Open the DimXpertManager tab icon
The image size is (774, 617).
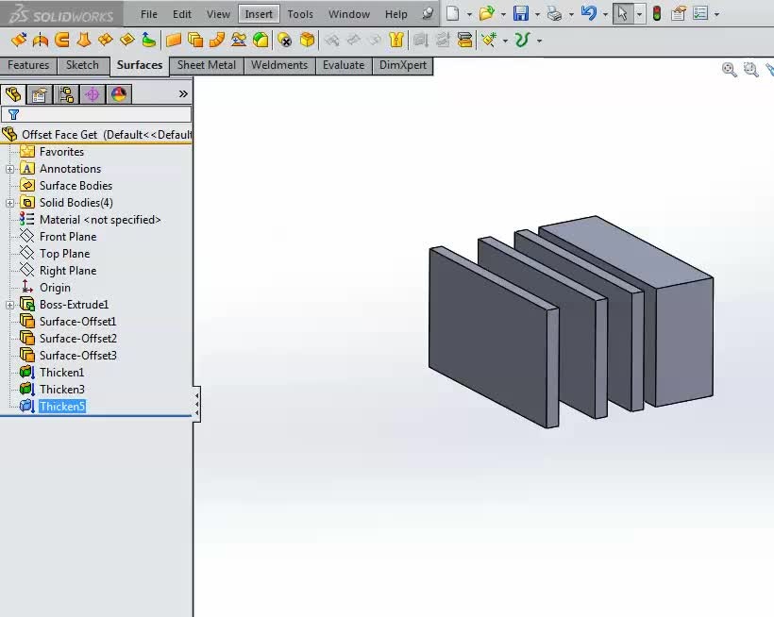92,94
